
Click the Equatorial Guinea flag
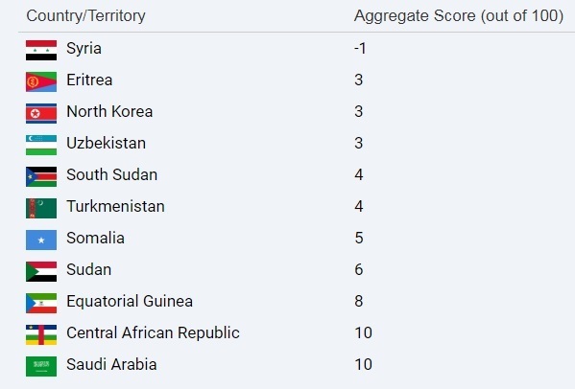(x=41, y=303)
